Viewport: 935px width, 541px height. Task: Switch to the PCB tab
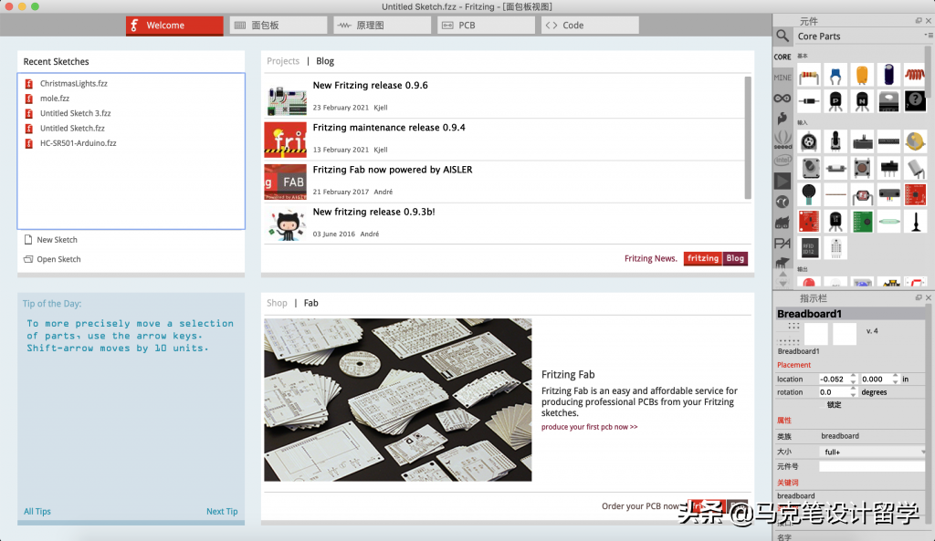[x=486, y=25]
